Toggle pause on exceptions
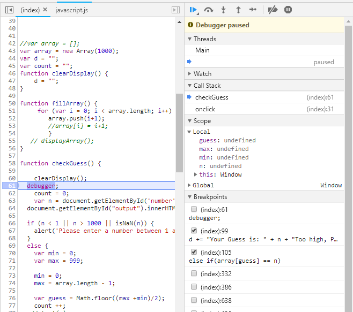 tap(288, 10)
